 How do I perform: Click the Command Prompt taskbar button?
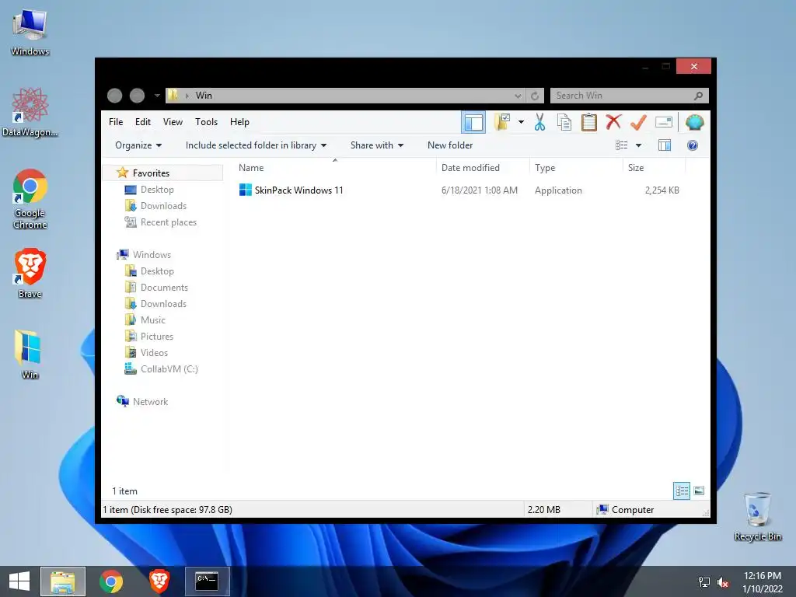[207, 581]
